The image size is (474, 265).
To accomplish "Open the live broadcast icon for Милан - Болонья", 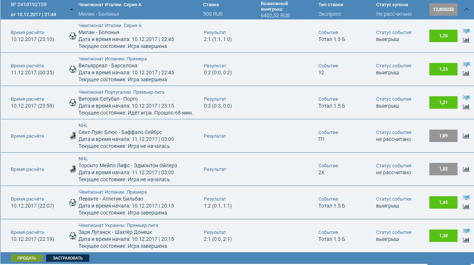I will pyautogui.click(x=466, y=31).
